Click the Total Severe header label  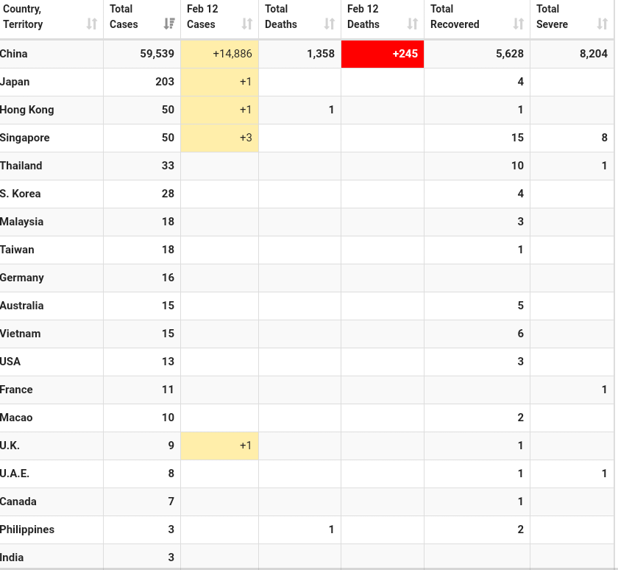tap(552, 17)
